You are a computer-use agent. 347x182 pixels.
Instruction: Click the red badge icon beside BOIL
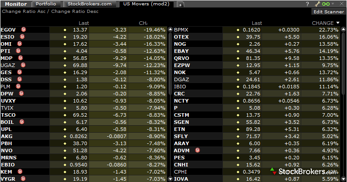click(22, 122)
